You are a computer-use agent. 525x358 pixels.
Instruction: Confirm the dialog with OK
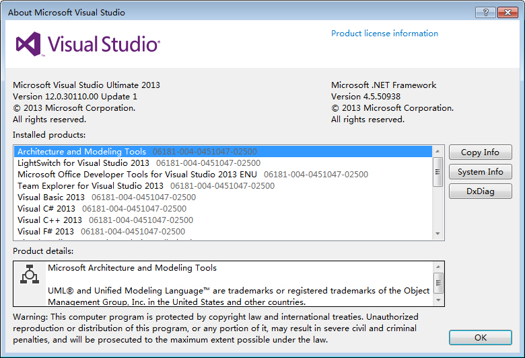tap(480, 338)
